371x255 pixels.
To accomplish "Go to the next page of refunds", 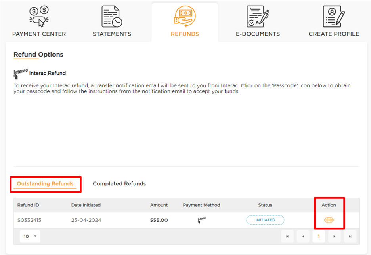I will point(335,236).
